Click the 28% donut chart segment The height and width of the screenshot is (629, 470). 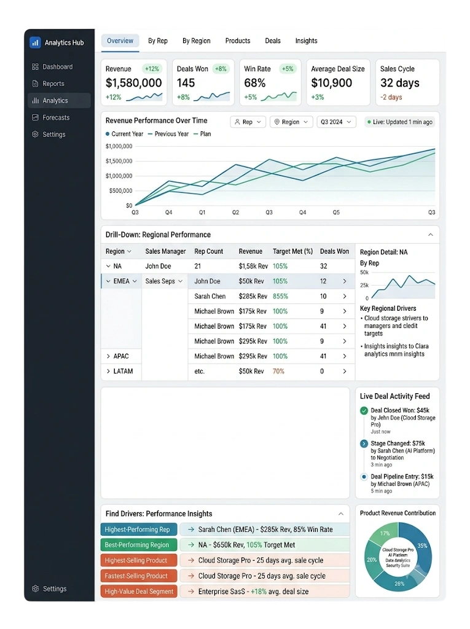point(399,584)
